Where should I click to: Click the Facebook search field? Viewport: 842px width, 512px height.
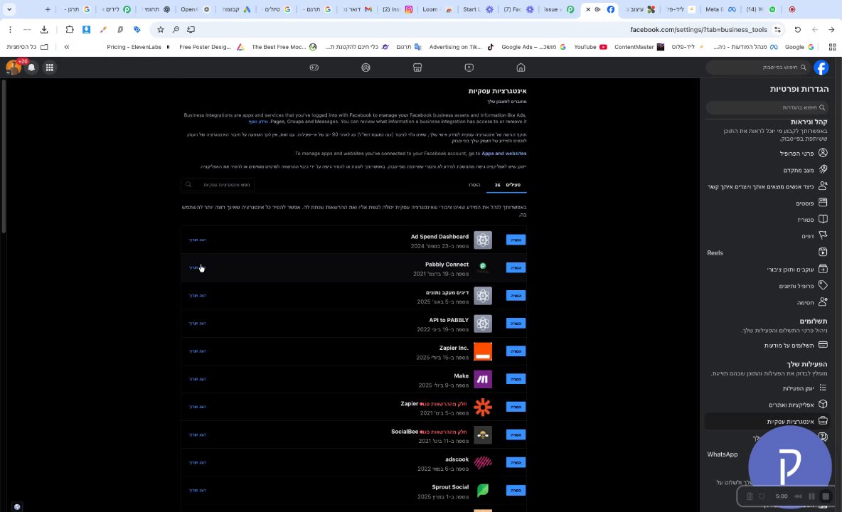(x=758, y=68)
